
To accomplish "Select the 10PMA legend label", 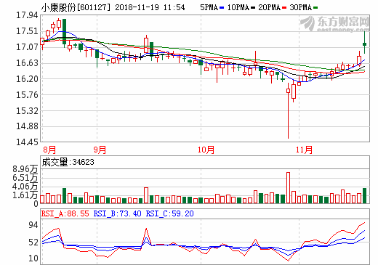I will 238,7.
